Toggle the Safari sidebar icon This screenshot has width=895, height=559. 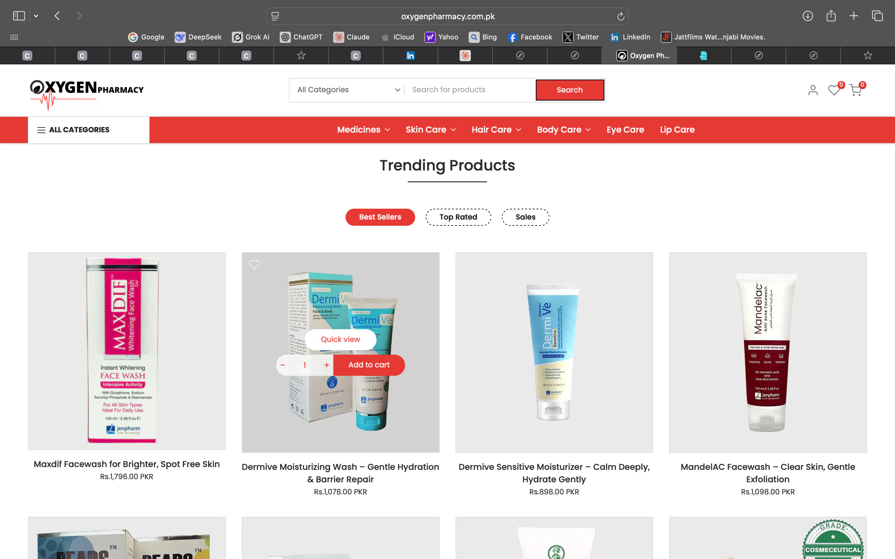(19, 16)
